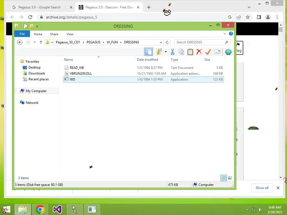
Task: Sort files by Type column
Action: (186, 60)
